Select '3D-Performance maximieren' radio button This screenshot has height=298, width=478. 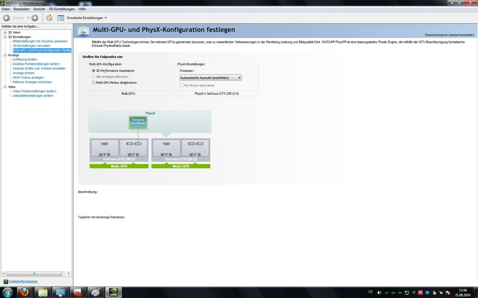coord(94,71)
